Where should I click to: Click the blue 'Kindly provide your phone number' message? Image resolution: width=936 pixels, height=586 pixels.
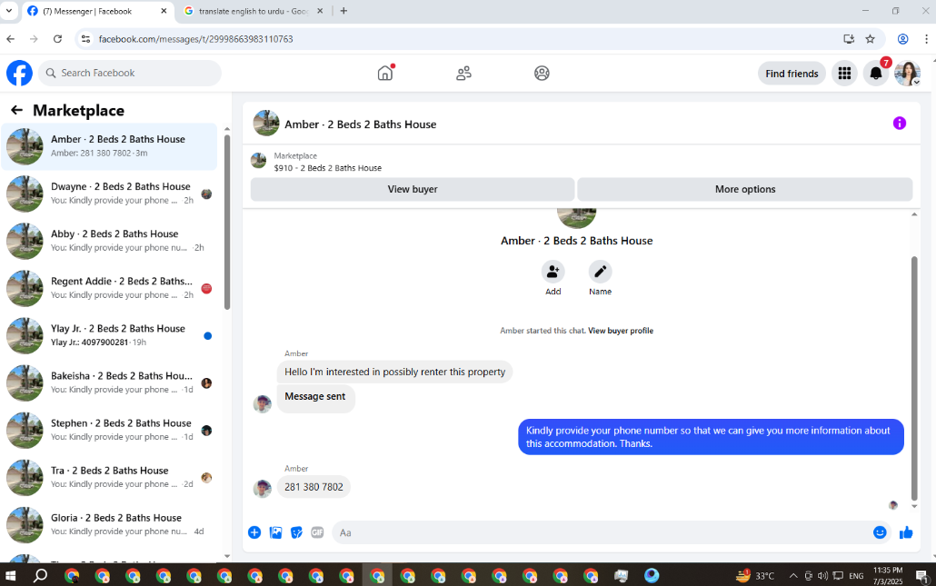pyautogui.click(x=711, y=437)
